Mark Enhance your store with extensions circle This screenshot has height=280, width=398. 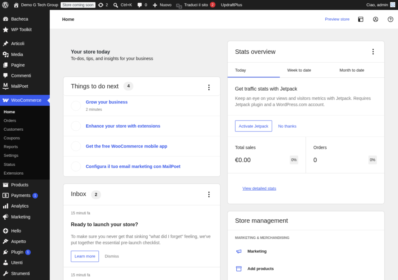point(76,126)
